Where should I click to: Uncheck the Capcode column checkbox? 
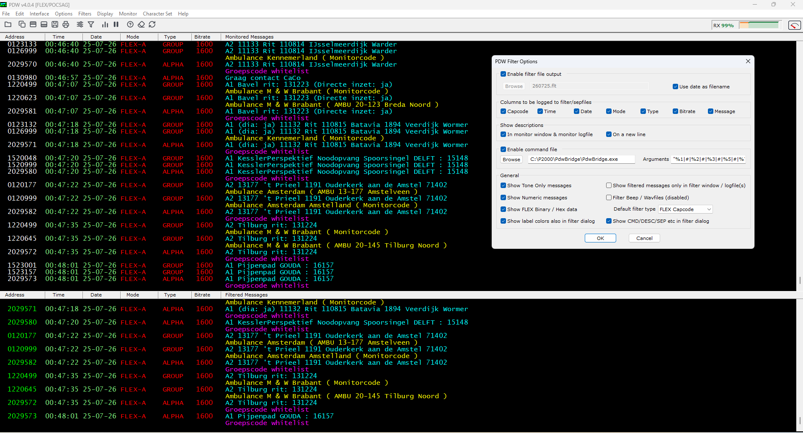click(x=503, y=111)
